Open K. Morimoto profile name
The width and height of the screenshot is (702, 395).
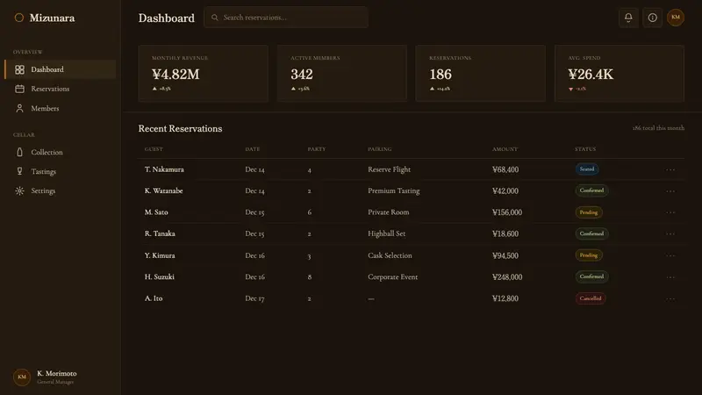(x=57, y=374)
